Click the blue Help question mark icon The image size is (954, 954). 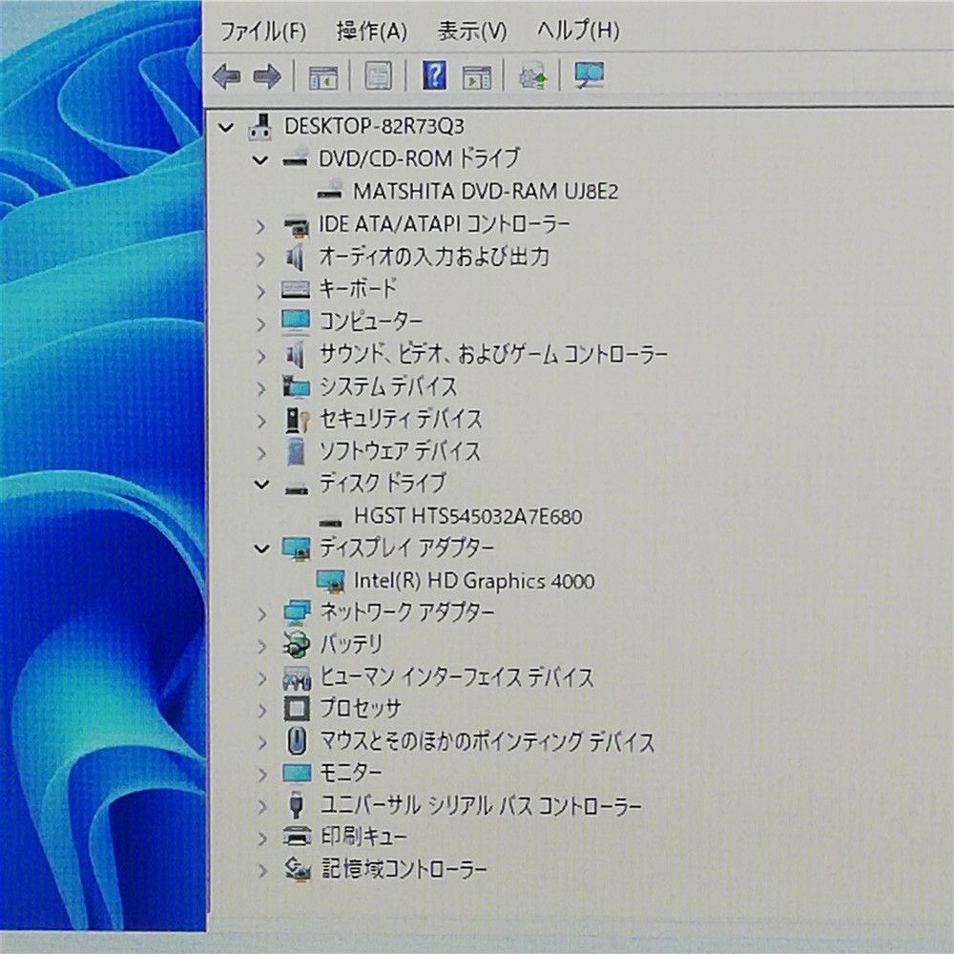(434, 76)
